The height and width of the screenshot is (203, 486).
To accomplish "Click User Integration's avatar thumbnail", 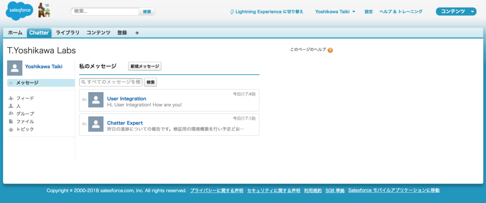I will click(x=96, y=100).
